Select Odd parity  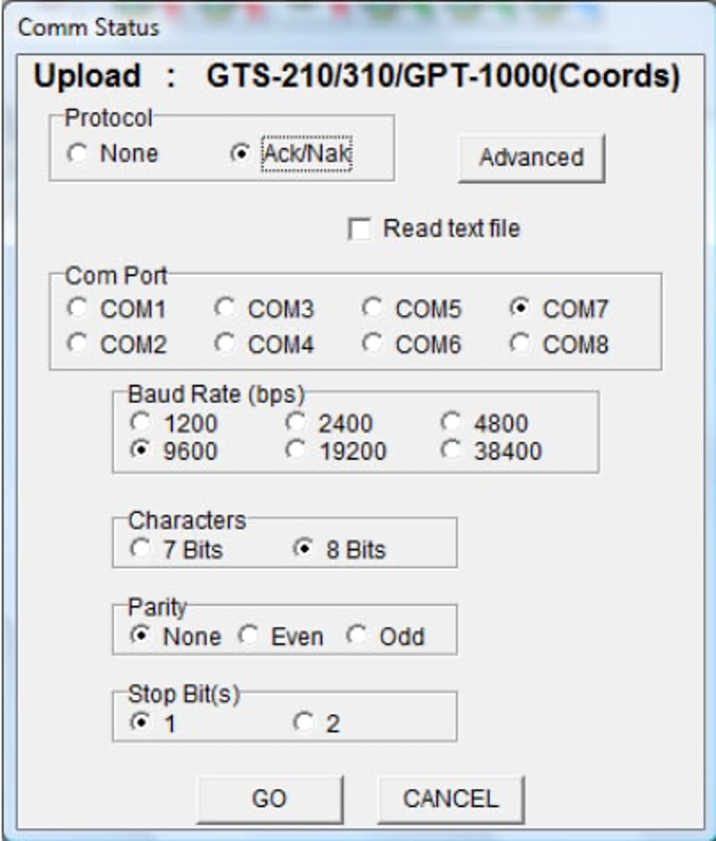click(x=358, y=637)
